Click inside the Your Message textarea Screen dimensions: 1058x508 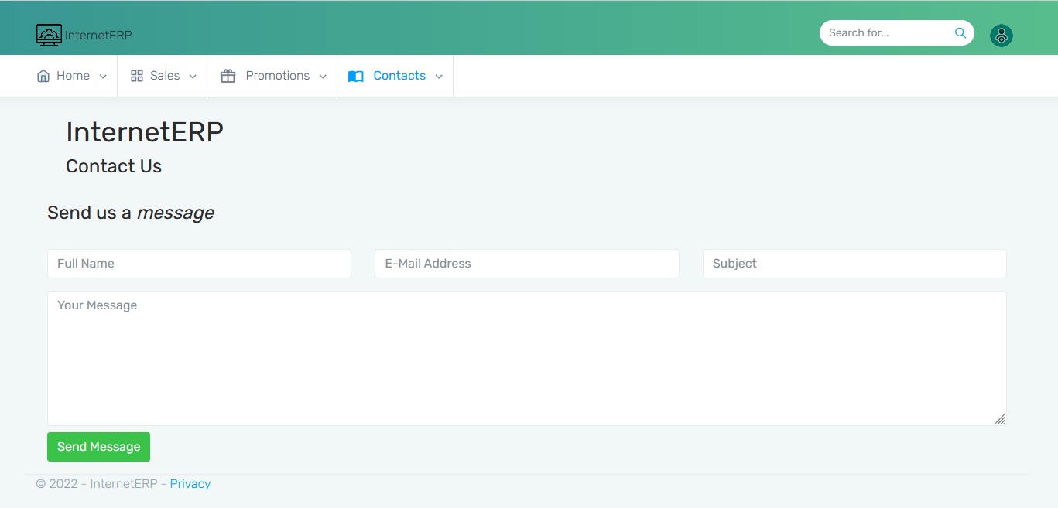pos(526,358)
